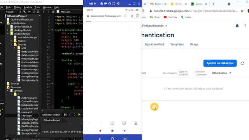The width and height of the screenshot is (249, 140).
Task: Select mobileModule.pri file
Action: (x=27, y=37)
